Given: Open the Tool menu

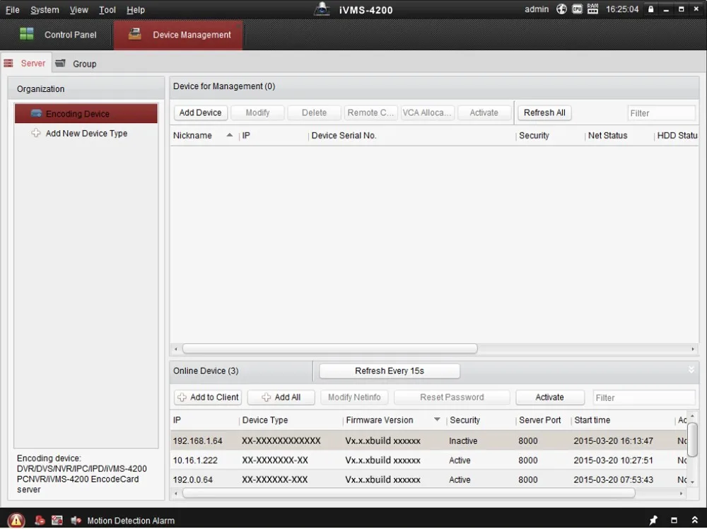Looking at the screenshot, I should (x=107, y=10).
